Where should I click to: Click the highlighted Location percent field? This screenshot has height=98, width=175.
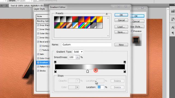pos(100,87)
